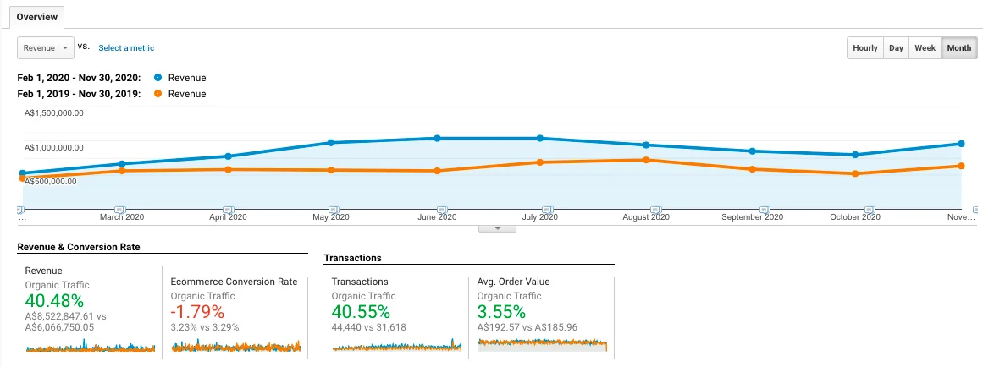983x367 pixels.
Task: Click the annotation icon above August 2020
Action: pyautogui.click(x=654, y=209)
